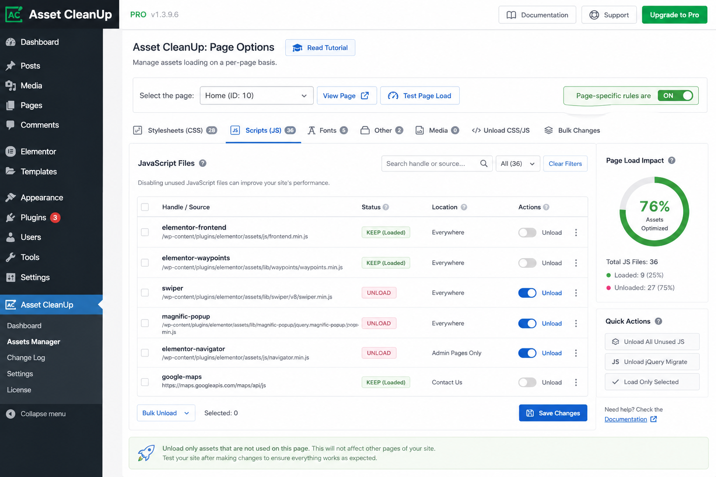Enable Unload toggle for google-maps

[527, 382]
